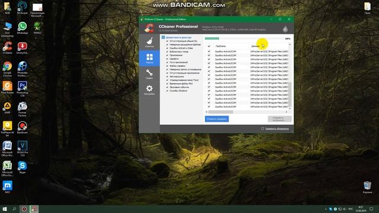Toggle "Библиотеки типов" checkbox
379x213 pixels.
point(167,51)
